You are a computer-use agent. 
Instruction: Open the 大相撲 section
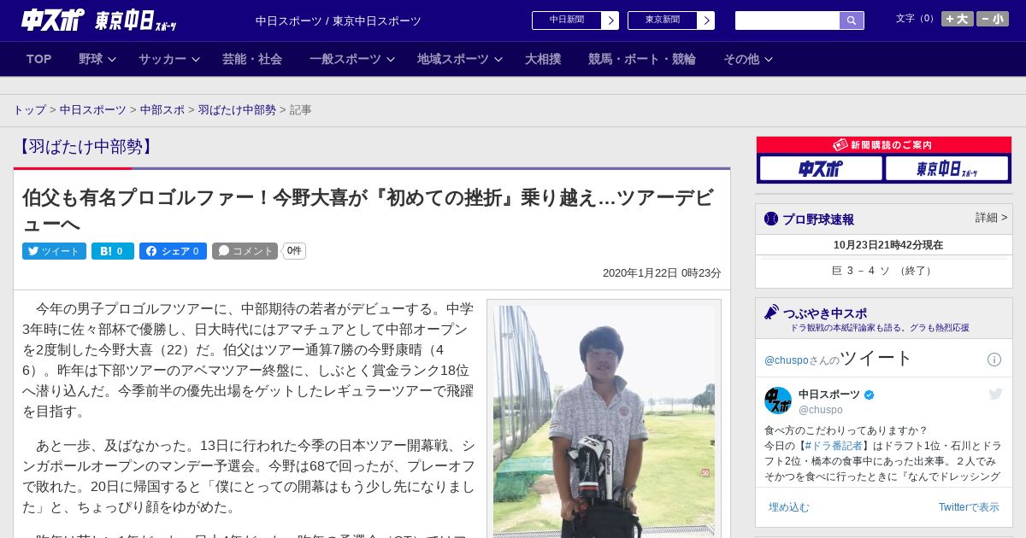coord(543,59)
